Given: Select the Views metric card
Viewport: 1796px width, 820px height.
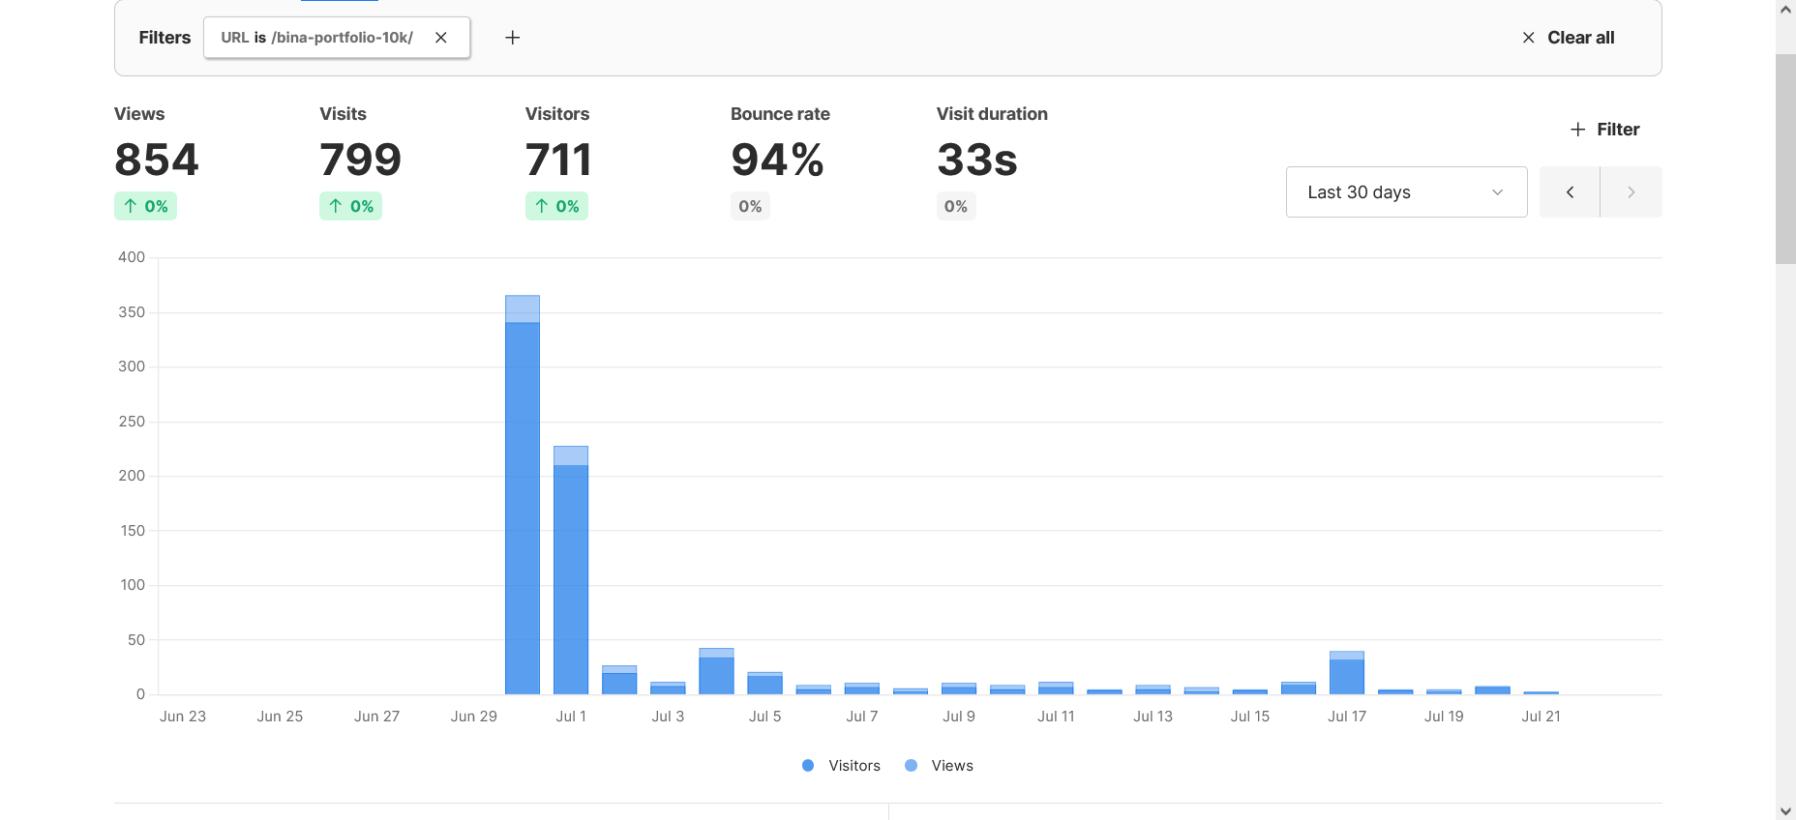Looking at the screenshot, I should tap(156, 161).
